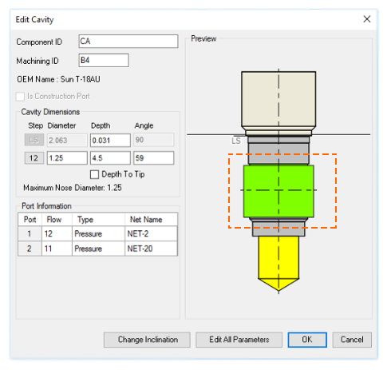This screenshot has width=391, height=370.
Task: Click the Cancel button
Action: coord(352,340)
